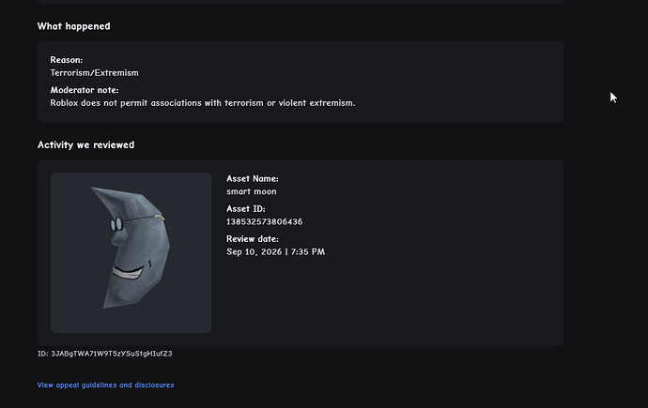Click the 'Review date:' label
The image size is (648, 408).
[253, 239]
